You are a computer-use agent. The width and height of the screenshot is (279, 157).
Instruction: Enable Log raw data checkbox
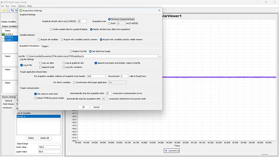[x=40, y=63]
